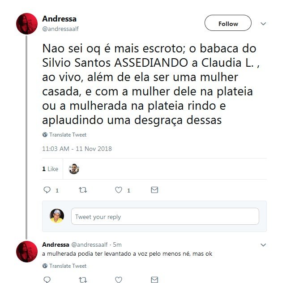Open the @andressaalf handle at top
Screen dimensions: 282x283
tap(60, 29)
